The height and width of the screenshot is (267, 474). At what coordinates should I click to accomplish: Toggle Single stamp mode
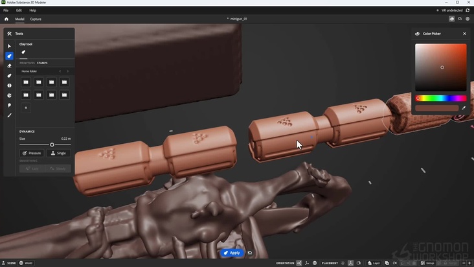click(59, 153)
